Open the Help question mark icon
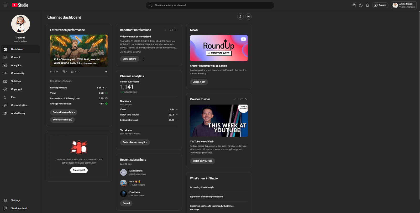The height and width of the screenshot is (213, 420). pyautogui.click(x=361, y=5)
